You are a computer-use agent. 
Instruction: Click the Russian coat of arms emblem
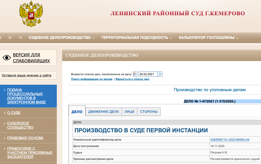click(31, 14)
